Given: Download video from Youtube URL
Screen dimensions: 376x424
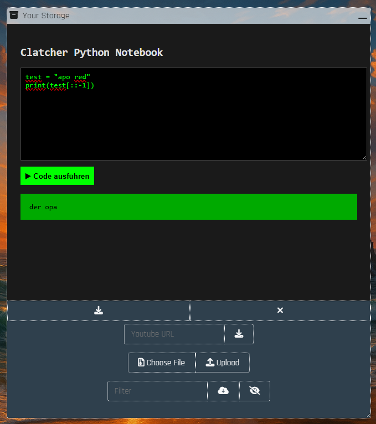Looking at the screenshot, I should pos(239,334).
